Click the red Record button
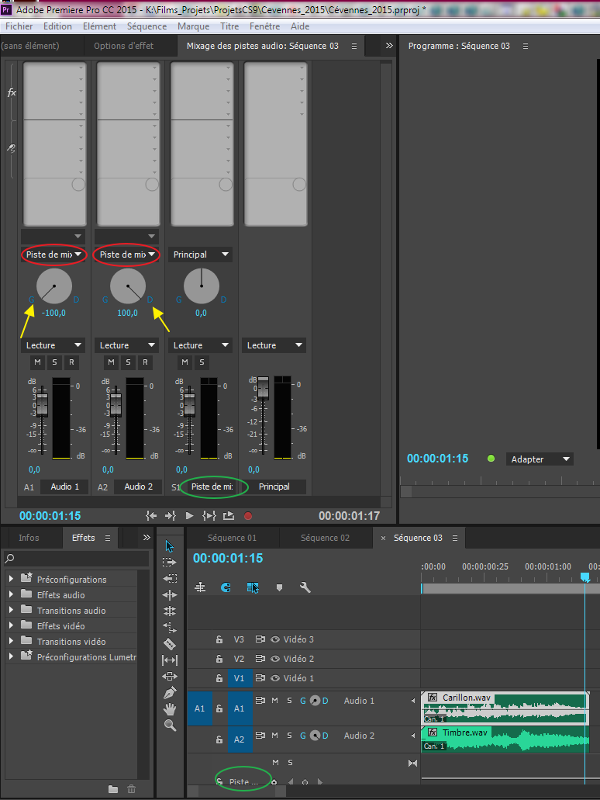Image resolution: width=600 pixels, height=800 pixels. coord(248,516)
